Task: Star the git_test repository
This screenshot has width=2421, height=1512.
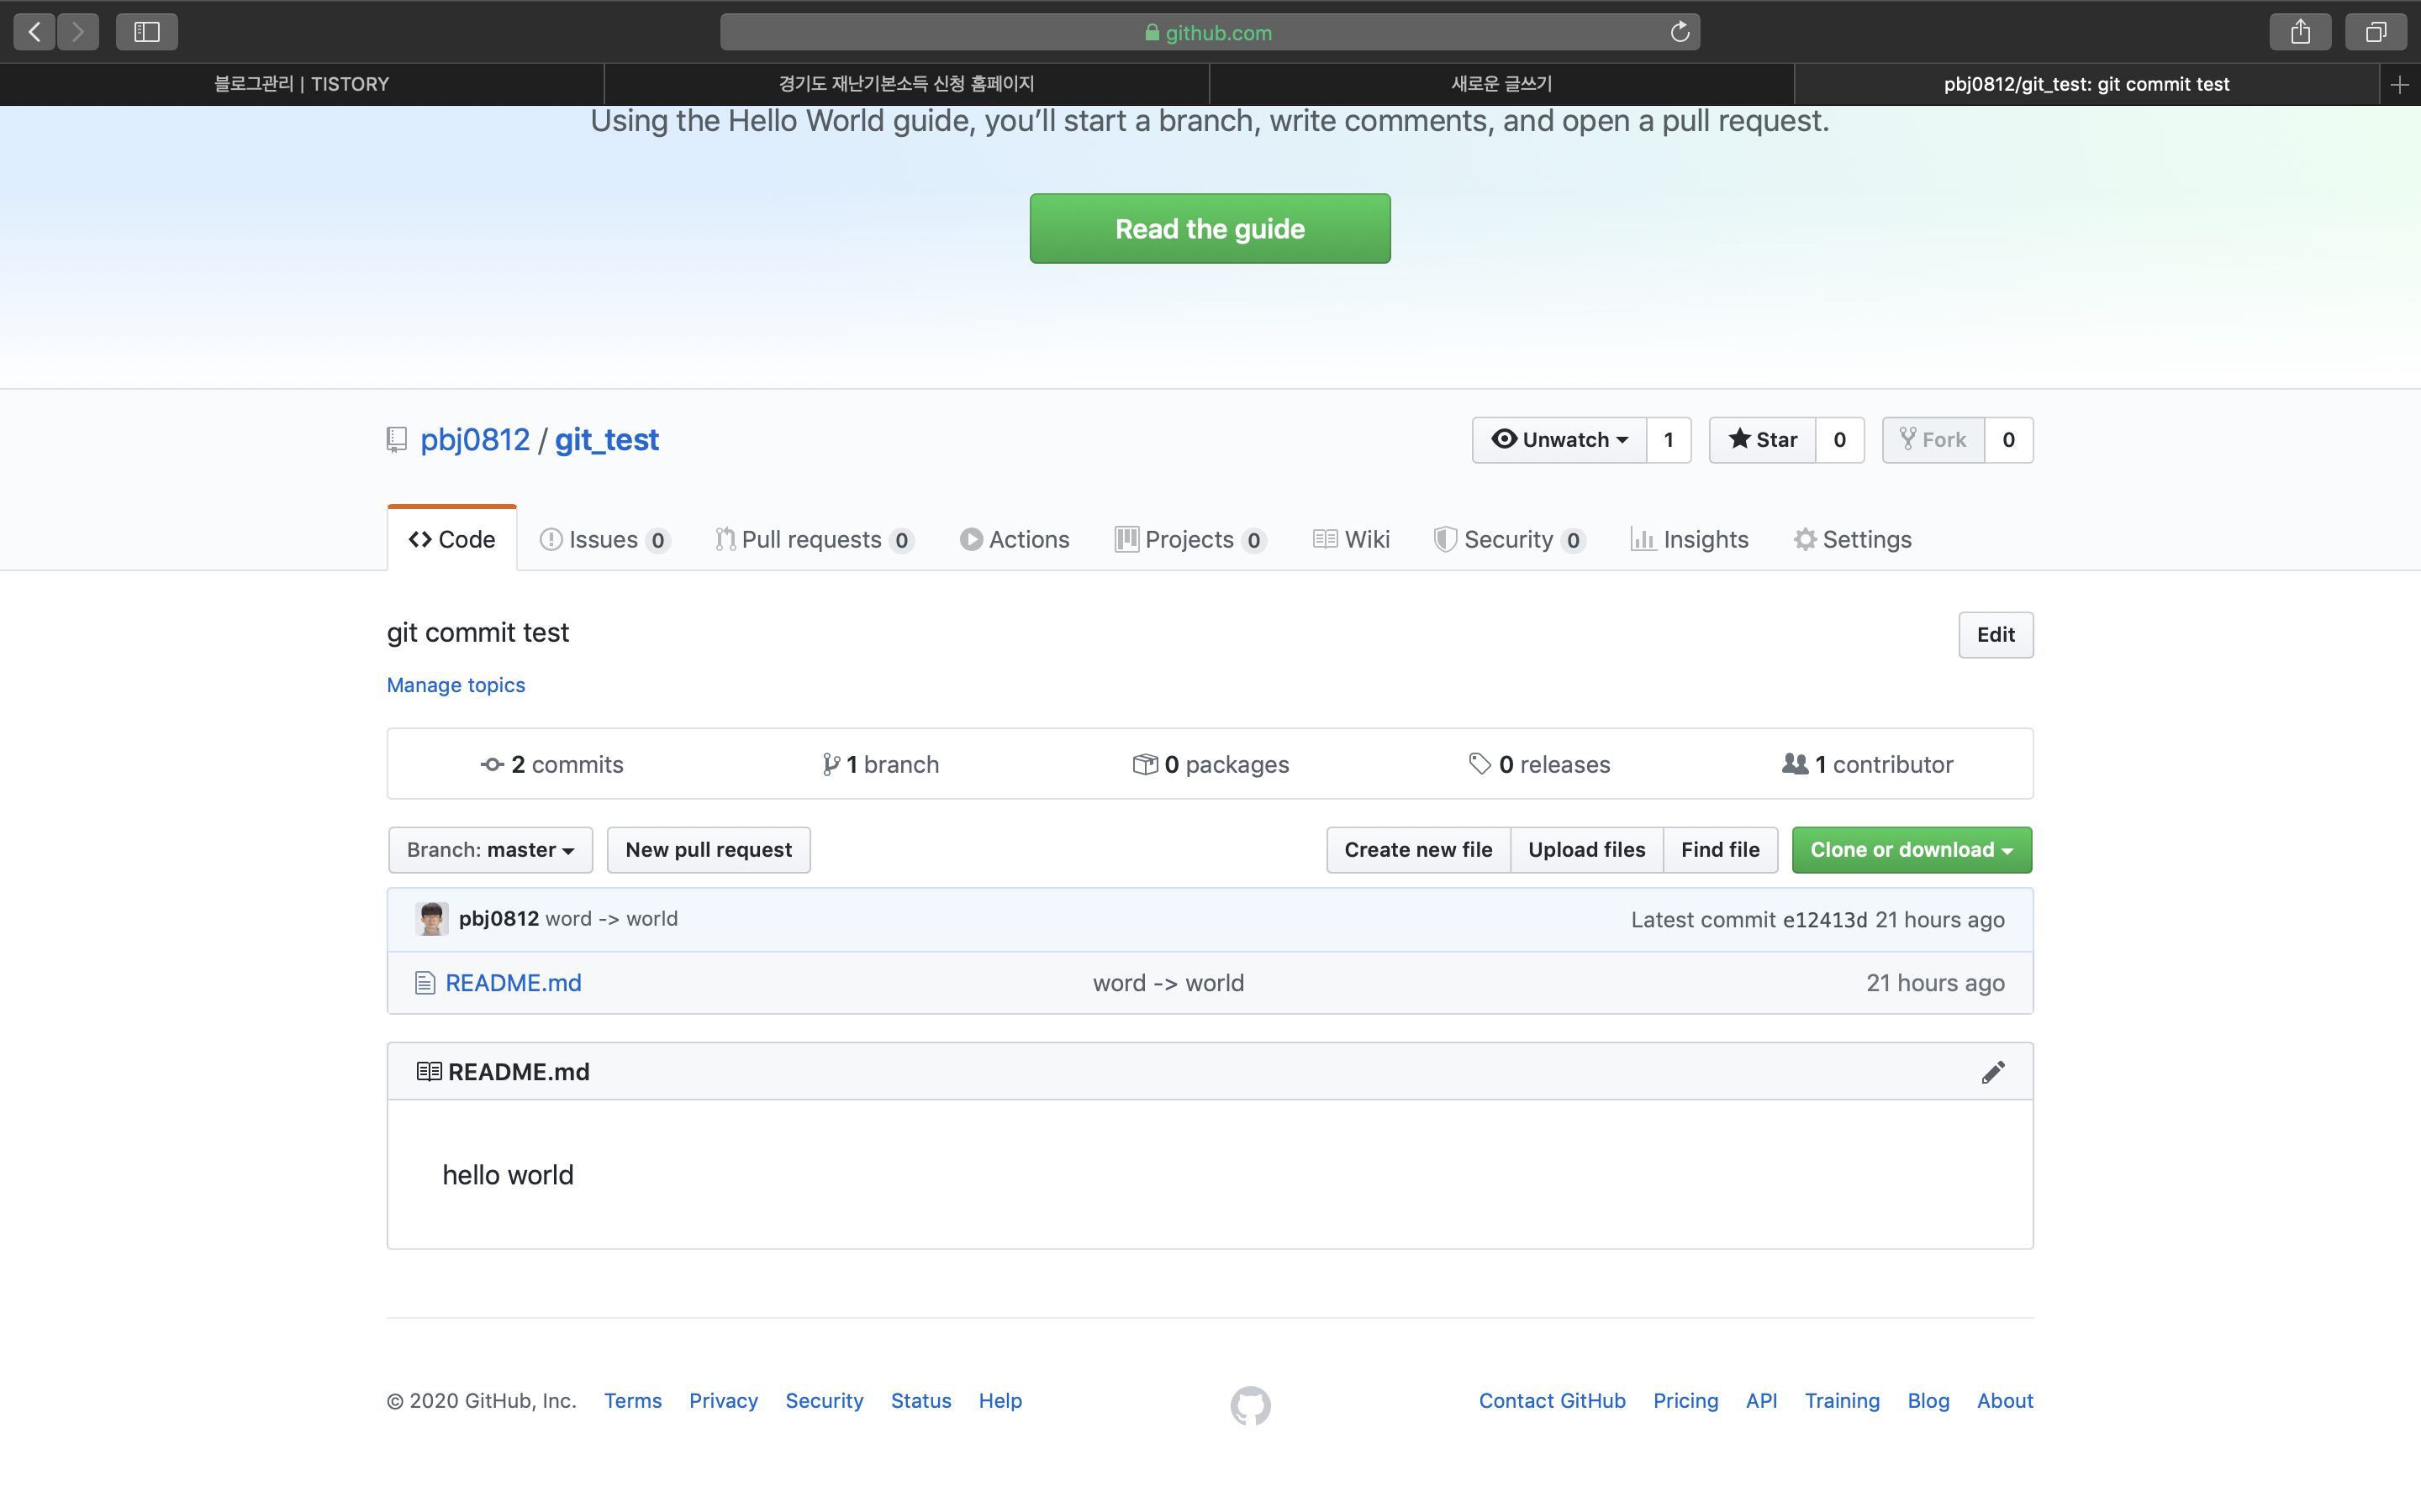Action: click(1763, 440)
